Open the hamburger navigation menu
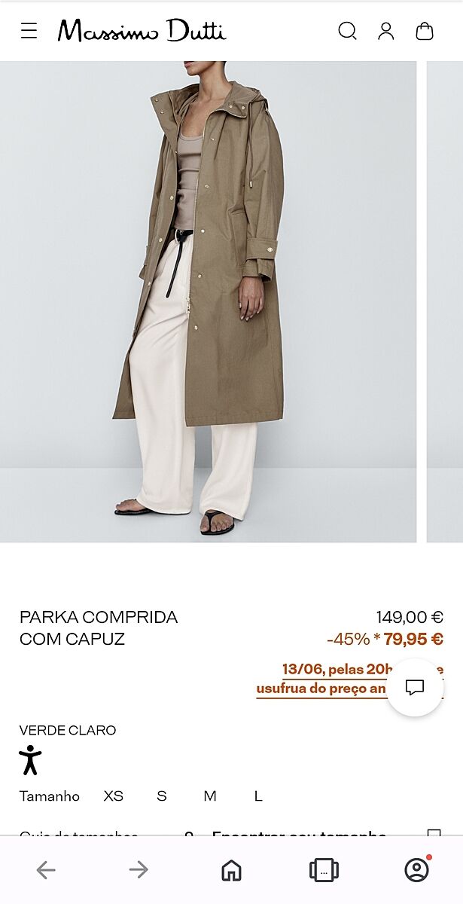The height and width of the screenshot is (904, 463). click(29, 31)
